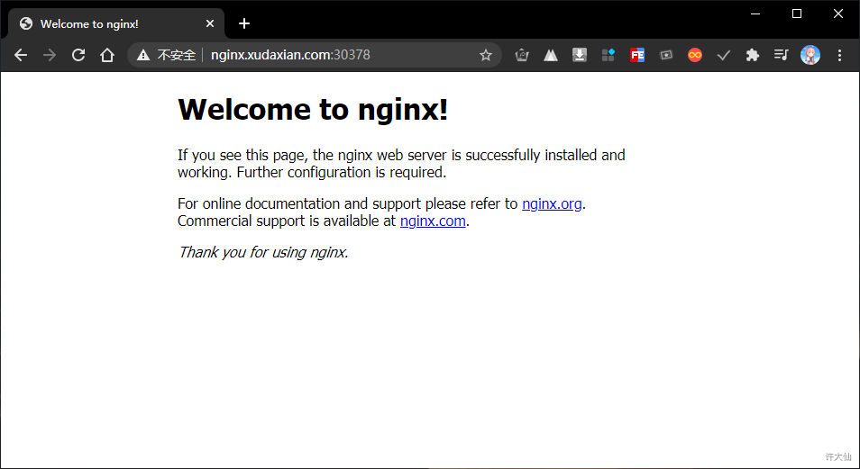Open a new tab with the plus button
The image size is (860, 469).
click(x=244, y=23)
